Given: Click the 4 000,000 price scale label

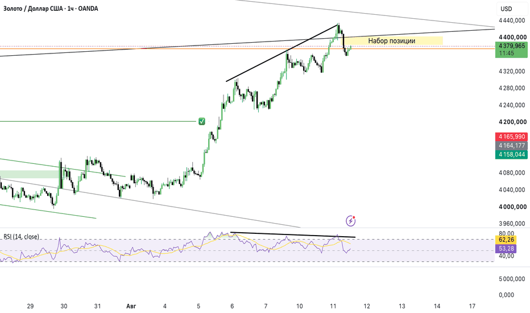Looking at the screenshot, I should pyautogui.click(x=512, y=207).
